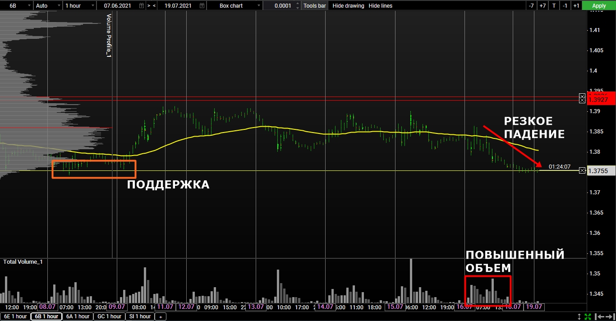Click the '<' date shift arrow
This screenshot has height=321, width=616.
coord(155,6)
